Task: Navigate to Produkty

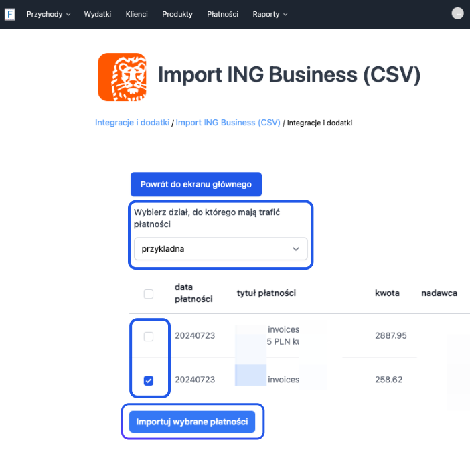Action: (x=177, y=14)
